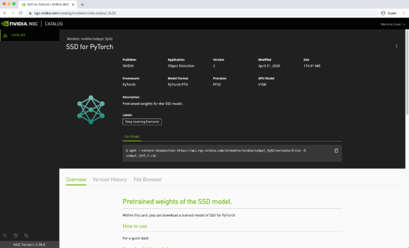The width and height of the screenshot is (409, 248).
Task: Select the SSD for PyTorch browser tab
Action: (48, 5)
